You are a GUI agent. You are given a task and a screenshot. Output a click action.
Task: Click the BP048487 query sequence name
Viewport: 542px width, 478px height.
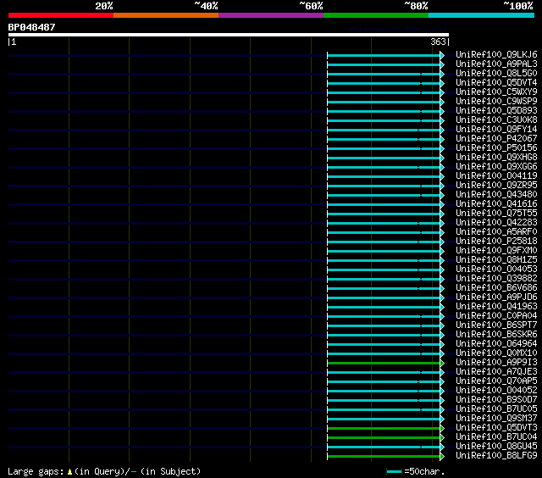(32, 27)
